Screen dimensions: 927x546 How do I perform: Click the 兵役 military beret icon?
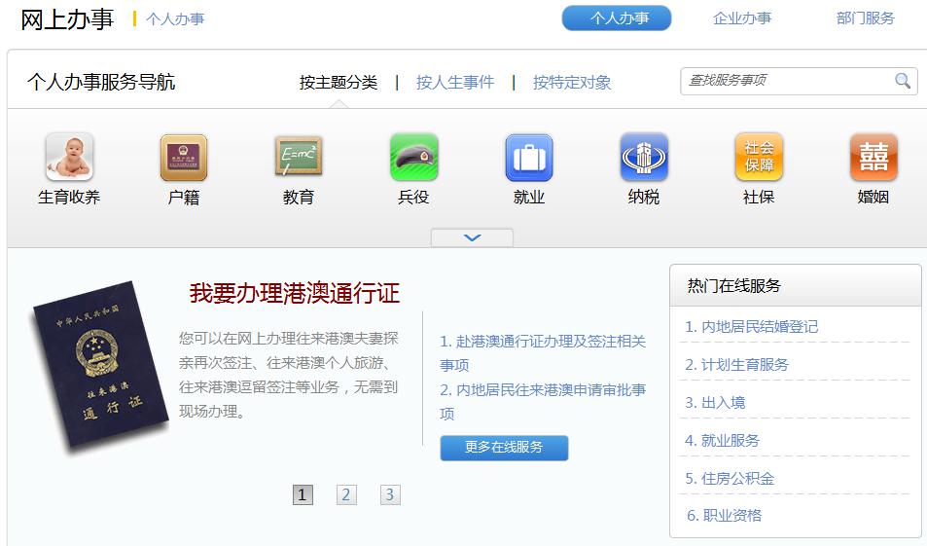tap(413, 158)
